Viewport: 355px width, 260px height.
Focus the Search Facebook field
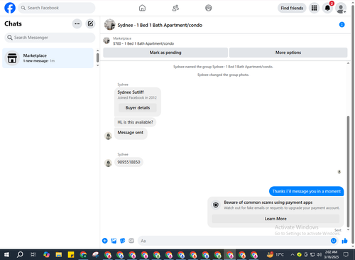coord(57,8)
